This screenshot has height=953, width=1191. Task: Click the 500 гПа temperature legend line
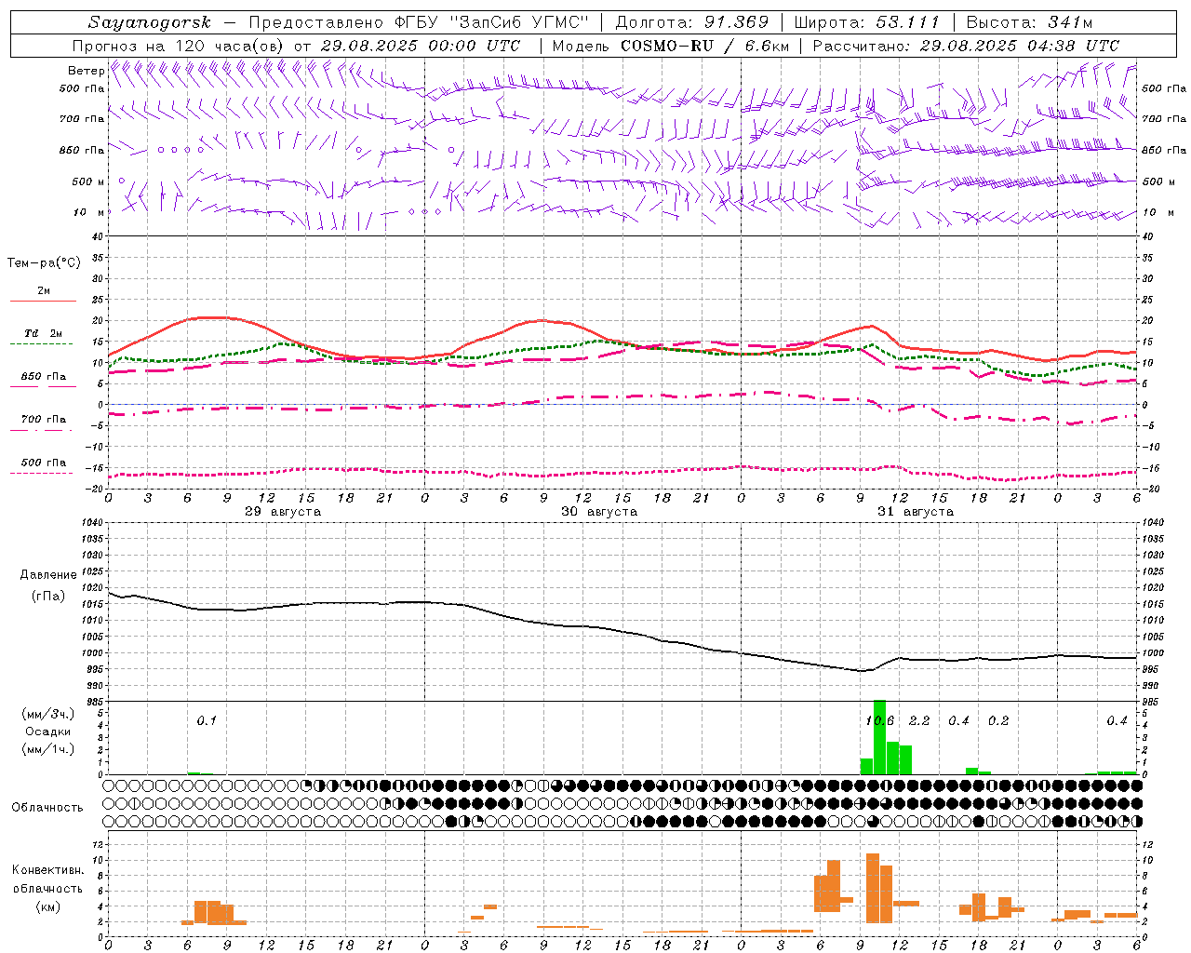pyautogui.click(x=43, y=473)
